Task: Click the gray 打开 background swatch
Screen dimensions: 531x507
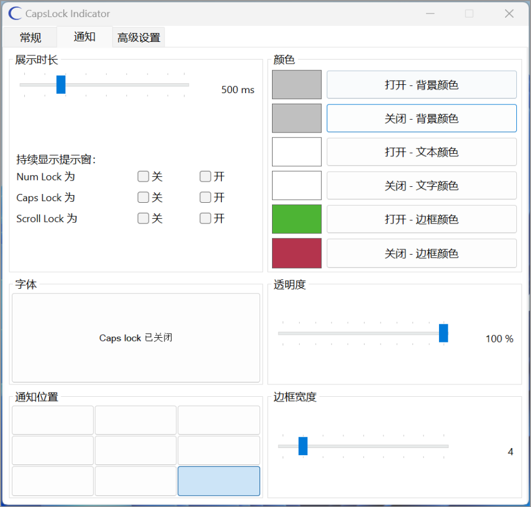Action: tap(297, 85)
